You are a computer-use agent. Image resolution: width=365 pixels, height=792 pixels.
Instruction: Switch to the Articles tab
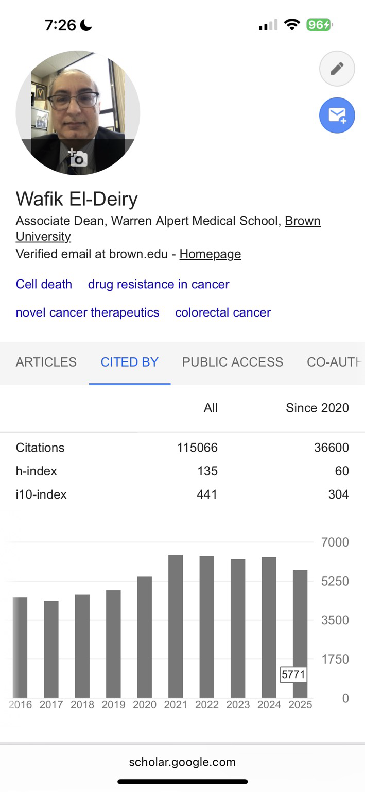(x=46, y=362)
